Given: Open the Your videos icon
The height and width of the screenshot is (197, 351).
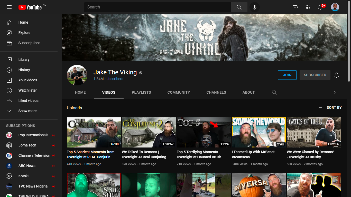Looking at the screenshot, I should [9, 80].
